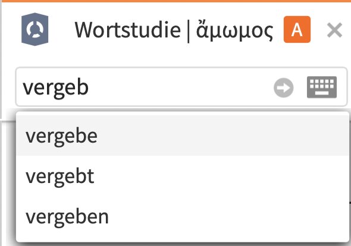Image resolution: width=351 pixels, height=246 pixels.
Task: Select the highlighted first suggestion "vergebe"
Action: pyautogui.click(x=183, y=136)
